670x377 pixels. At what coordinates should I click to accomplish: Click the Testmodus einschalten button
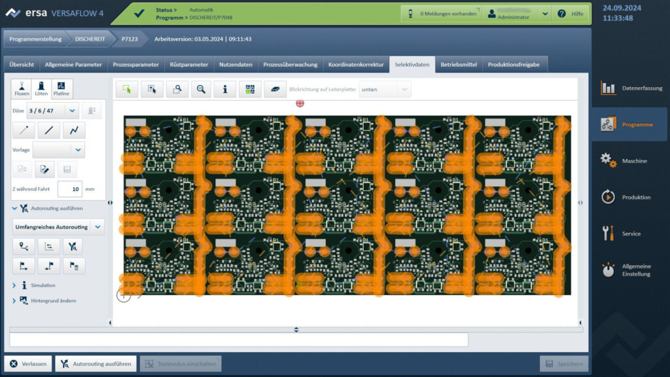point(181,364)
